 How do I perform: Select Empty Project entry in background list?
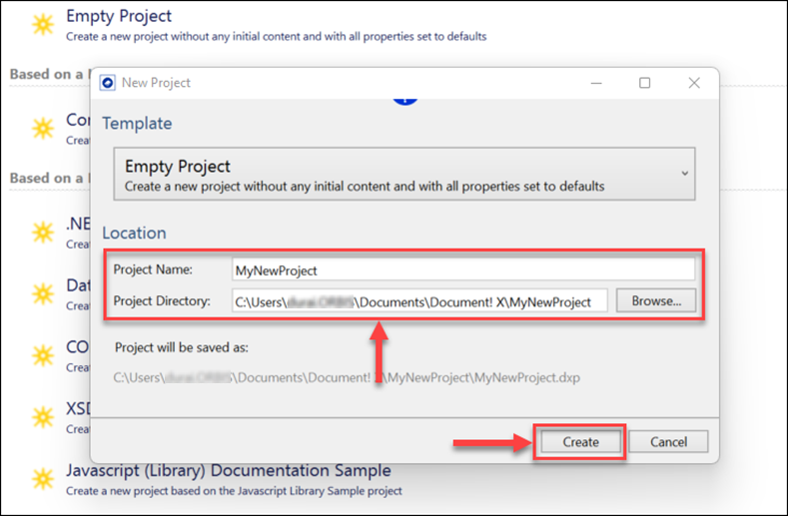click(119, 16)
